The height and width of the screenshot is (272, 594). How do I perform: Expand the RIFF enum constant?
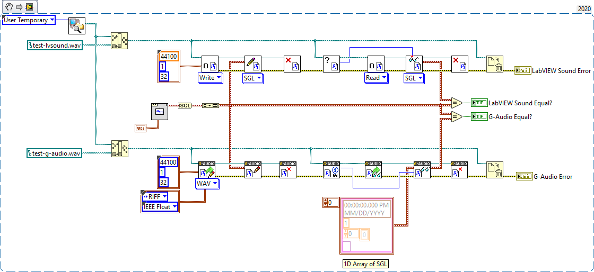pos(160,197)
